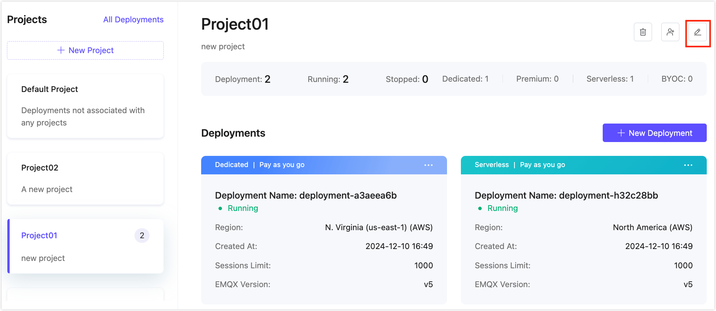Image resolution: width=716 pixels, height=311 pixels.
Task: Click the delete project trash icon
Action: 643,32
